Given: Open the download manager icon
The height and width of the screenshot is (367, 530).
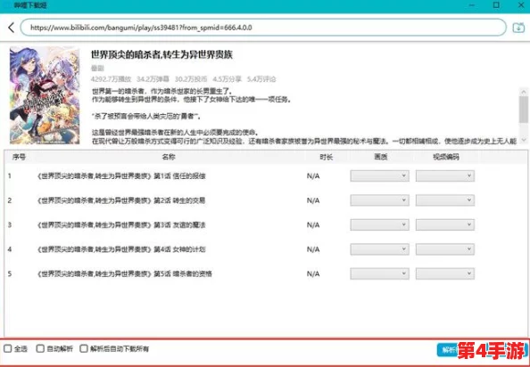Looking at the screenshot, I should 518,28.
